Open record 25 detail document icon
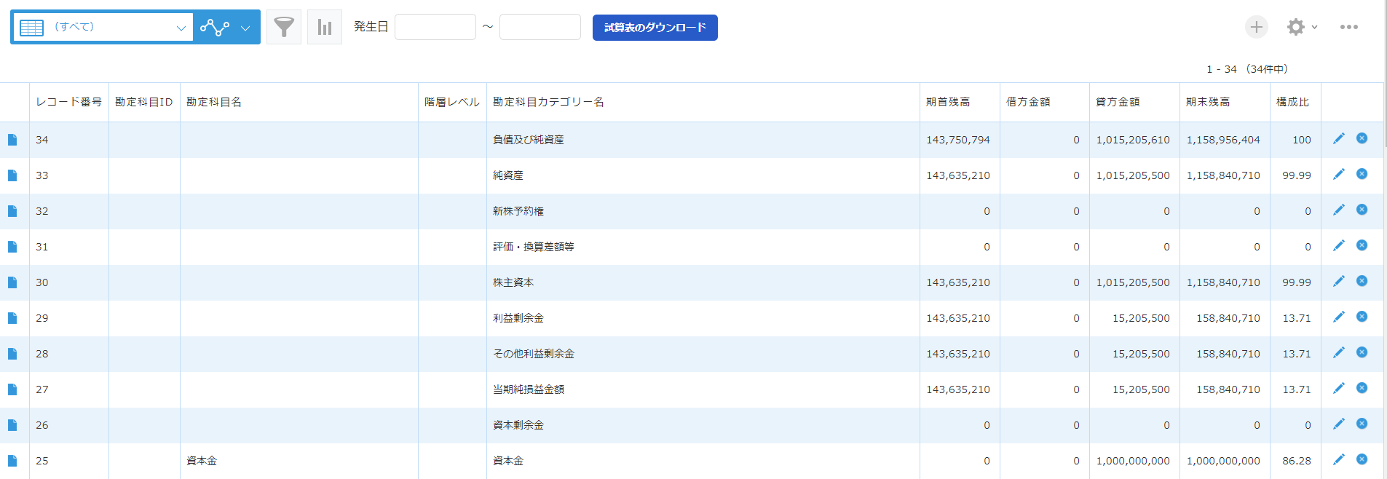 click(12, 461)
